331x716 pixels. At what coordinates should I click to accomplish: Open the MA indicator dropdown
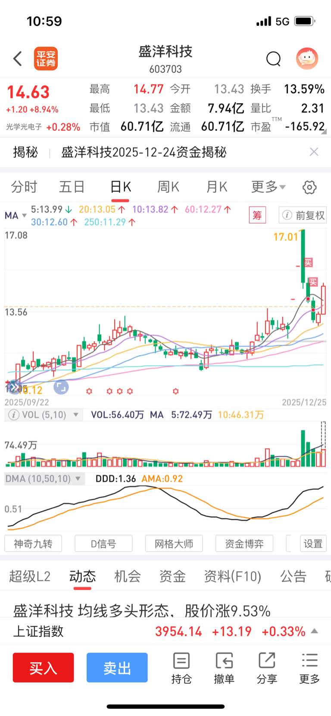click(x=16, y=215)
